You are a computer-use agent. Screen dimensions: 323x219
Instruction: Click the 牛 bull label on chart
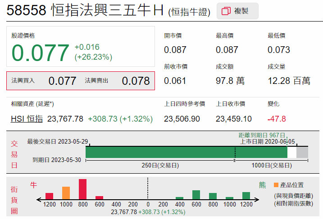(x=34, y=185)
